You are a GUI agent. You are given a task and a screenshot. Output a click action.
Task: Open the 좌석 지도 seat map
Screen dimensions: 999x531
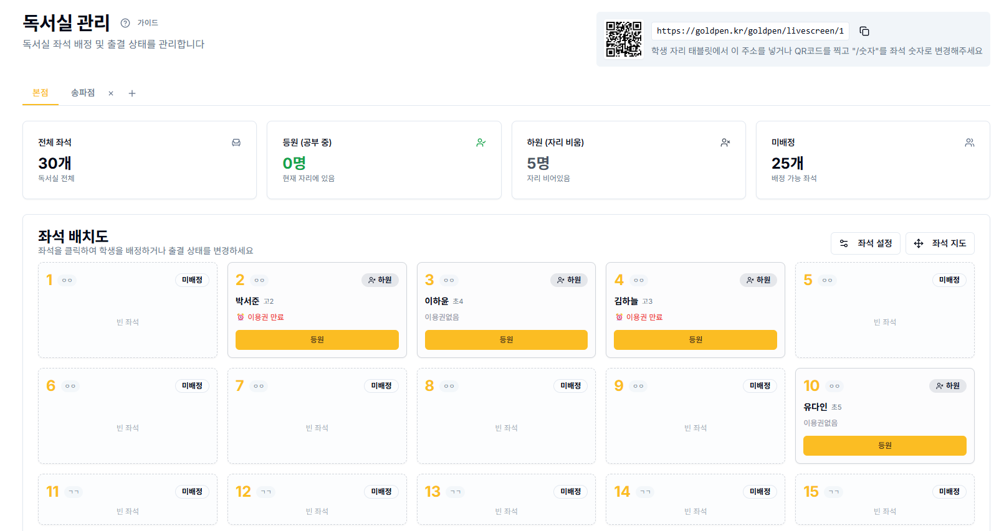click(940, 243)
